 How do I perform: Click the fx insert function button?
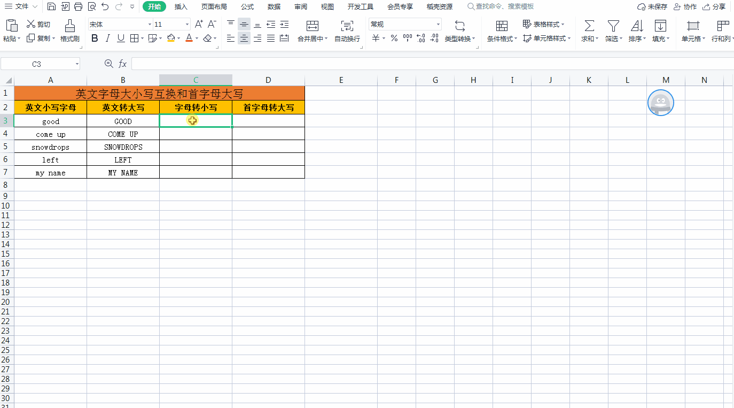pyautogui.click(x=122, y=64)
